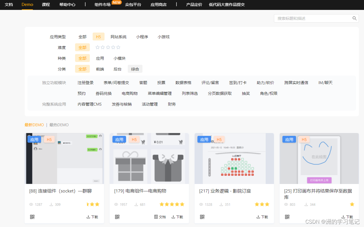
Task: Download the [179] e-commerce shopping demo
Action: 177,217
